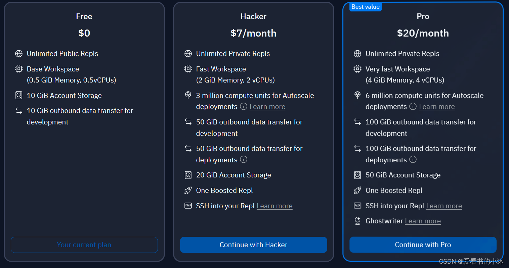Open Learn more link for Pro Autoscale
This screenshot has height=268, width=509.
[437, 107]
